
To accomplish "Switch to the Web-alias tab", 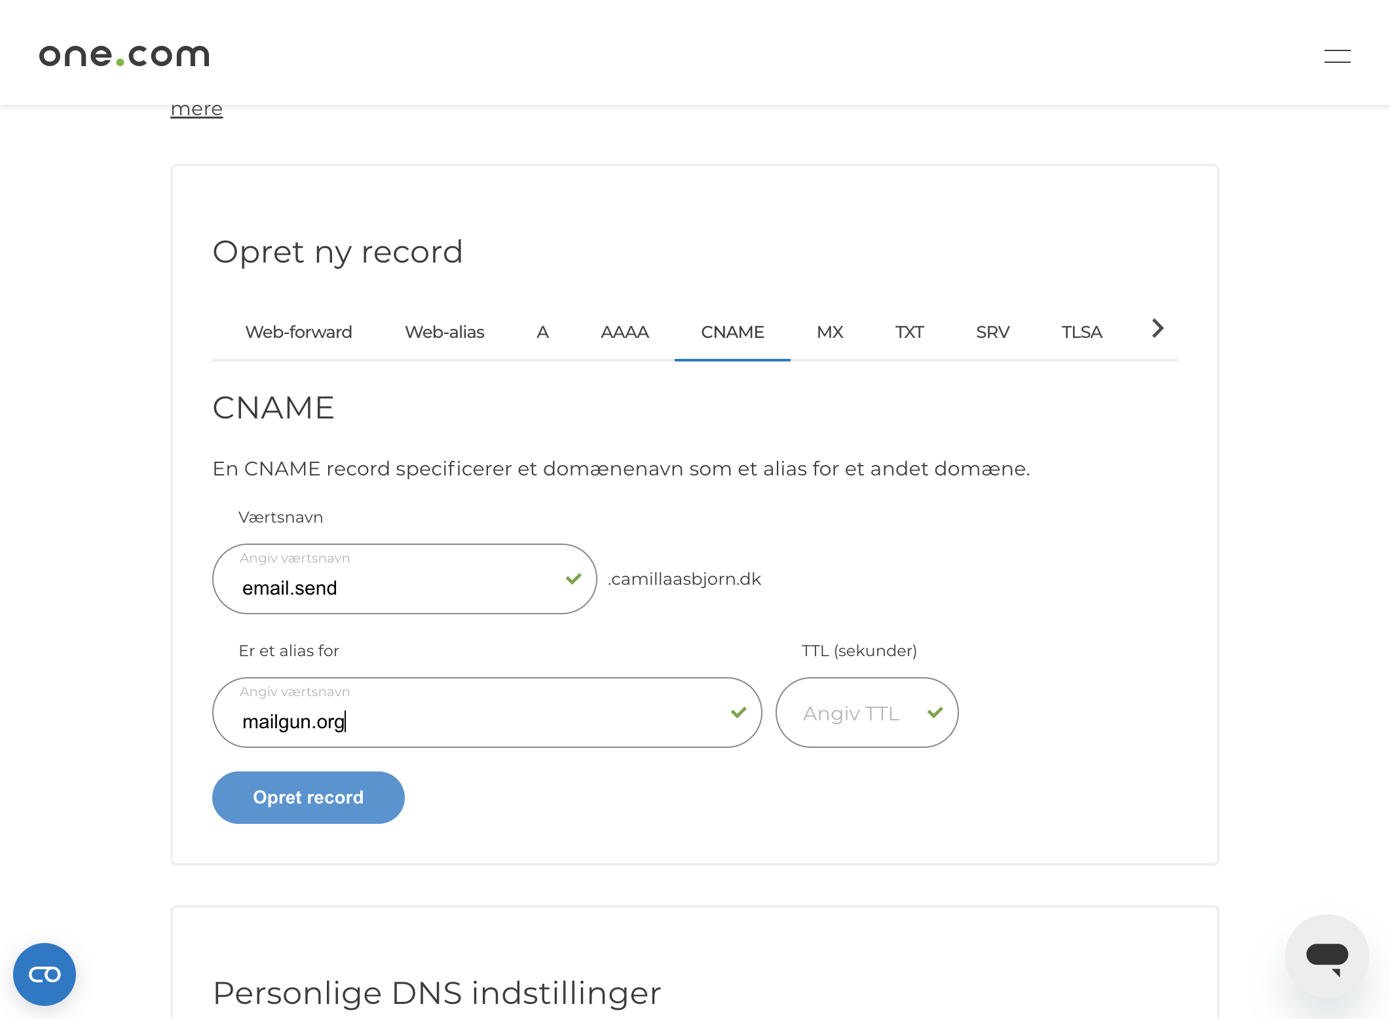I will (x=445, y=332).
